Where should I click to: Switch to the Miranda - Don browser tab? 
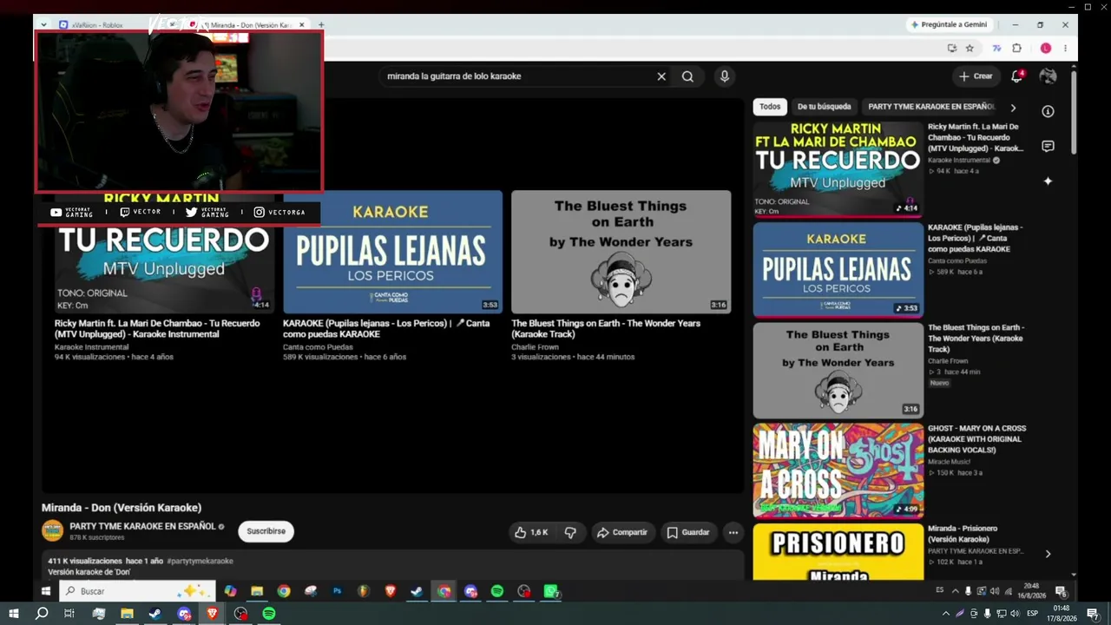[247, 25]
